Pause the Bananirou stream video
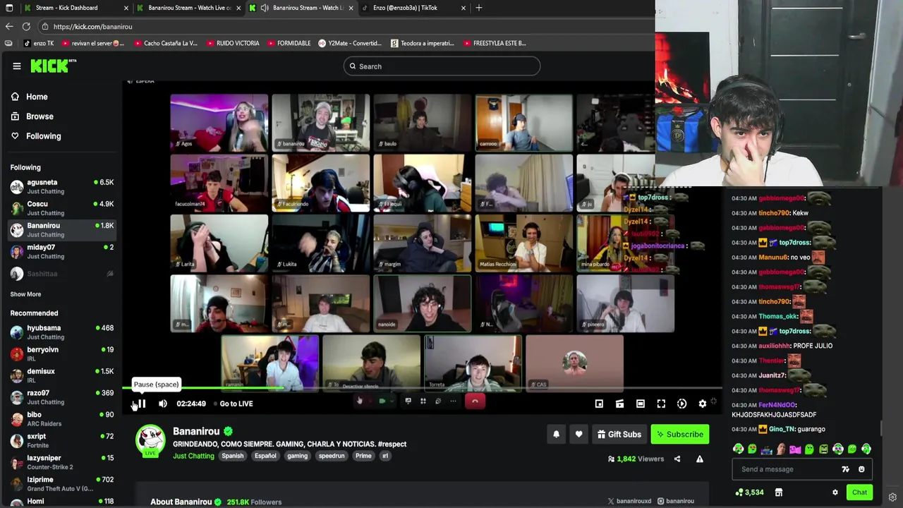 [x=140, y=404]
